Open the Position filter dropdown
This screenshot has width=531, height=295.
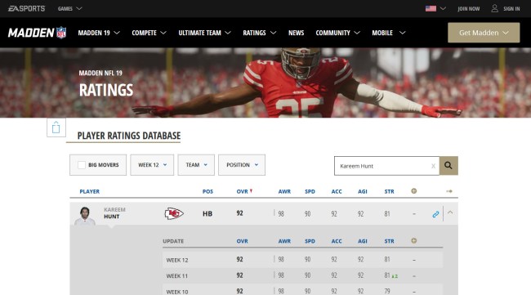point(242,165)
